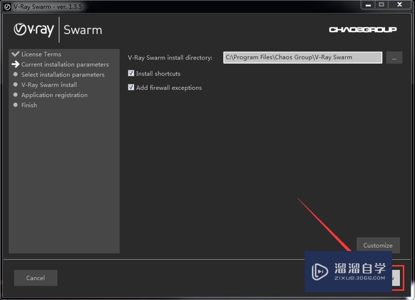Viewport: 415px width, 300px height.
Task: Click the arrow icon beside Current installation parameters
Action: click(x=16, y=64)
